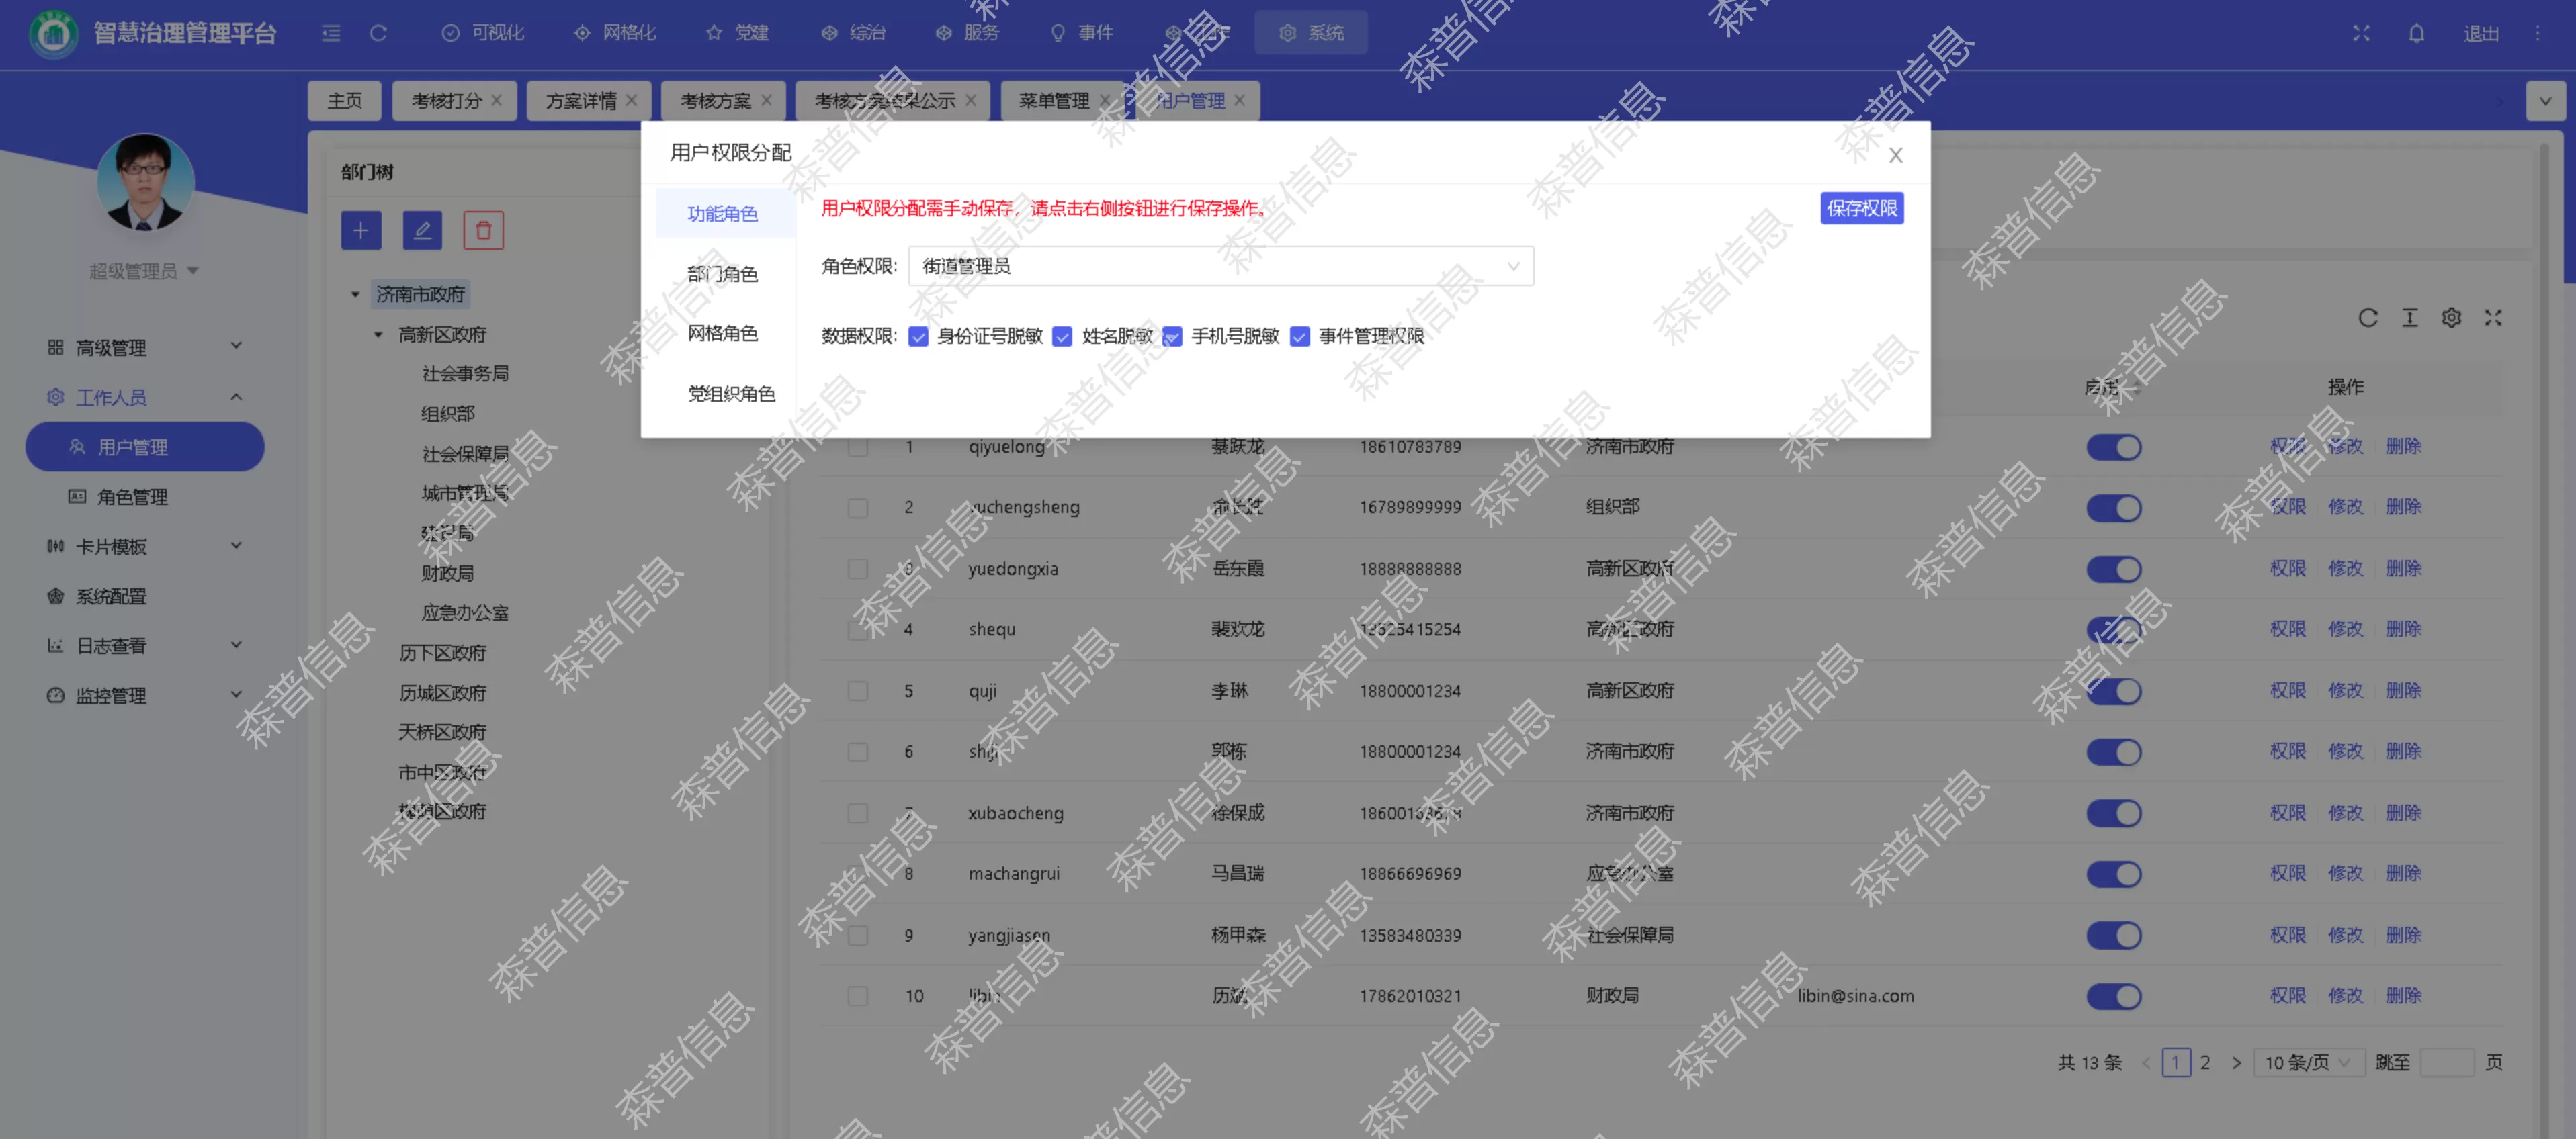Toggle 事件管理权限 checkbox
Screen dimensions: 2576x1139
point(1299,336)
